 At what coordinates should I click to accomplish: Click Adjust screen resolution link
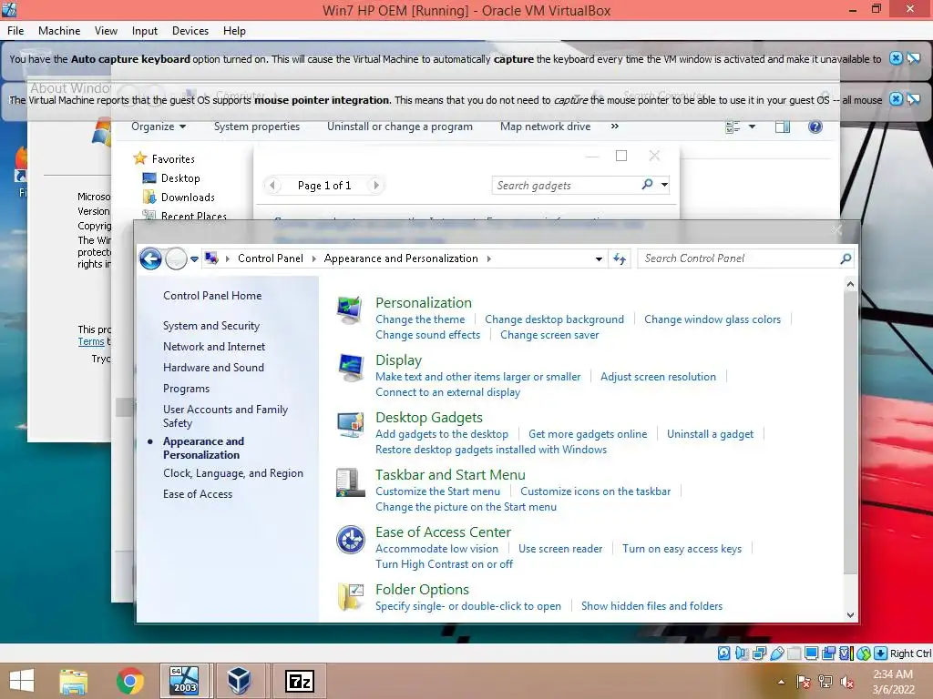(x=658, y=377)
